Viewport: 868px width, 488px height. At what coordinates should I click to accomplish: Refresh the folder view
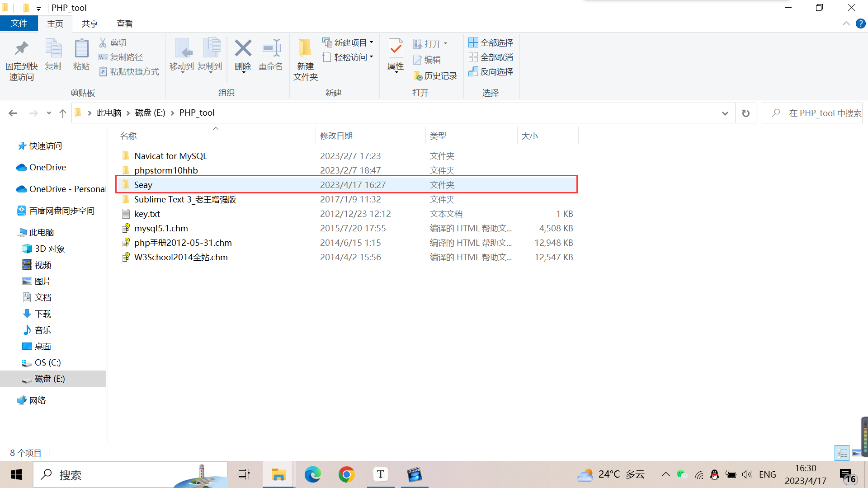(745, 113)
